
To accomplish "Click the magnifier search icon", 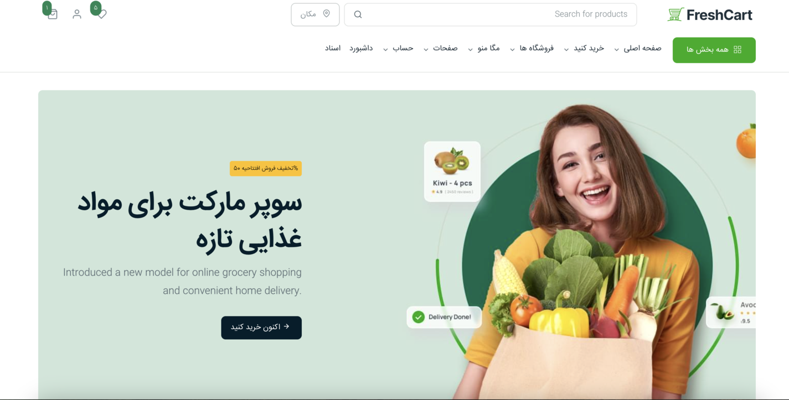I will 358,14.
